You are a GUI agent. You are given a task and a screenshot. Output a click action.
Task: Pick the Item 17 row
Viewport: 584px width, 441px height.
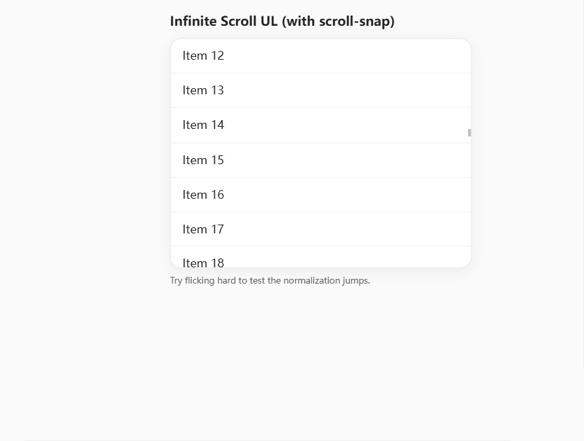coord(203,229)
